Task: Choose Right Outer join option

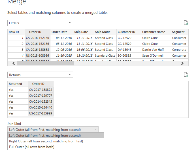Action: [46, 141]
